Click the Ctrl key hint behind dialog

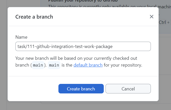pos(162,22)
